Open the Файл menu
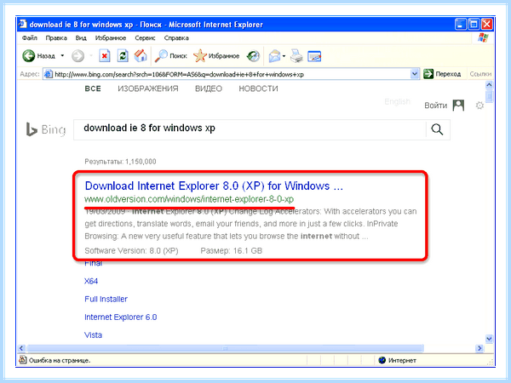Viewport: 511px width, 383px height. [x=30, y=38]
